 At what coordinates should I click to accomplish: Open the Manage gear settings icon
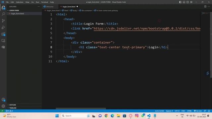point(3,106)
